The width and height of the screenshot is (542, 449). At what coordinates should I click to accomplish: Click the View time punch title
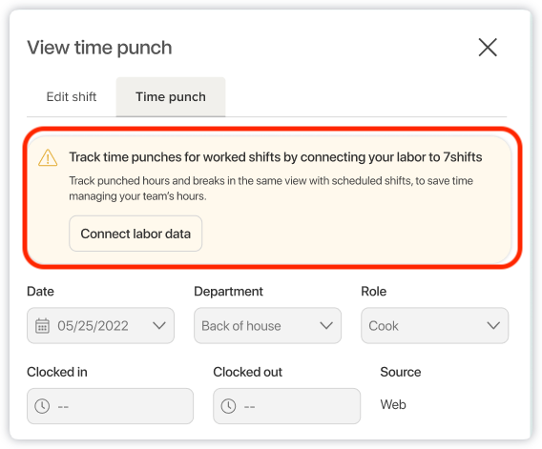pyautogui.click(x=99, y=48)
